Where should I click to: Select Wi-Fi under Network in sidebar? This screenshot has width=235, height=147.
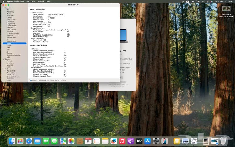coord(9,67)
